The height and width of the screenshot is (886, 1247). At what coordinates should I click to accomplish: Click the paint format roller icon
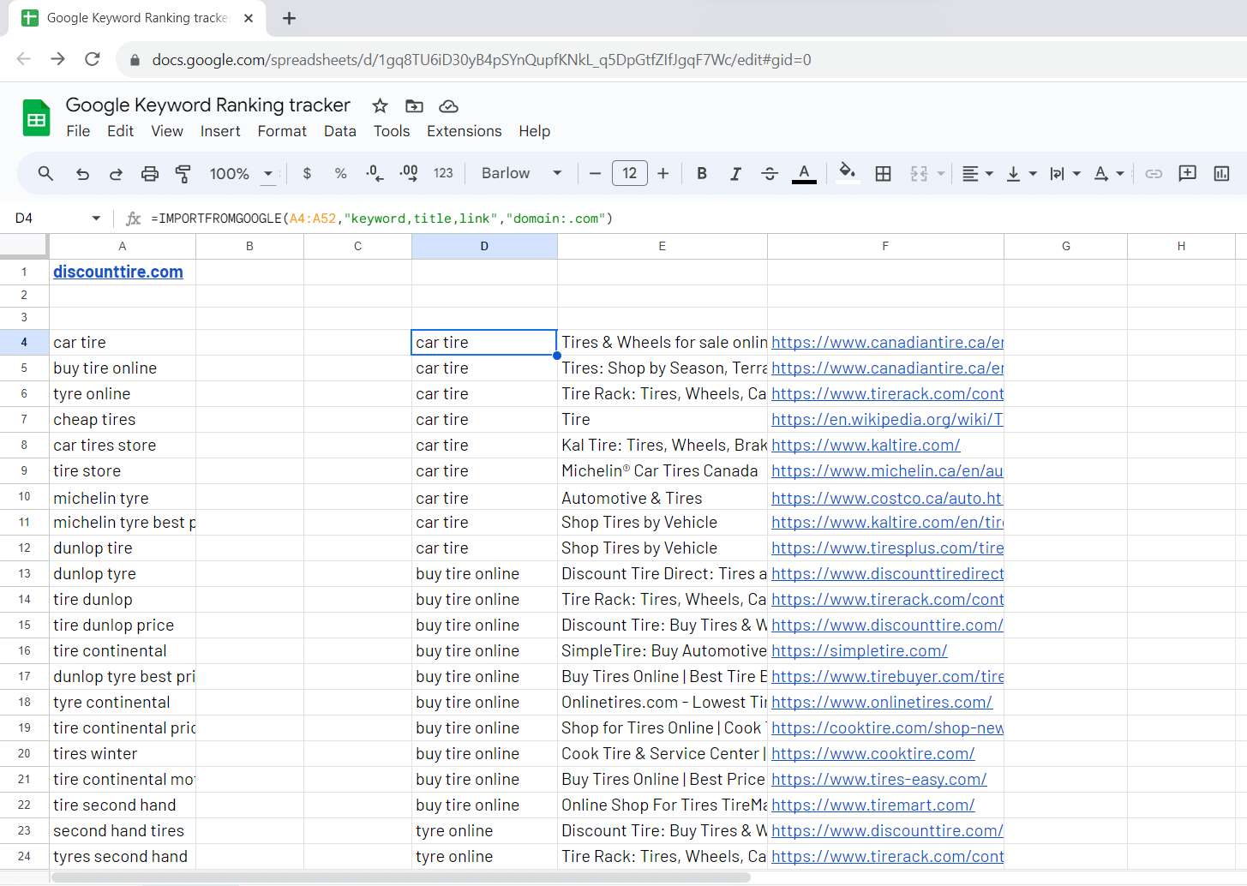(x=183, y=174)
